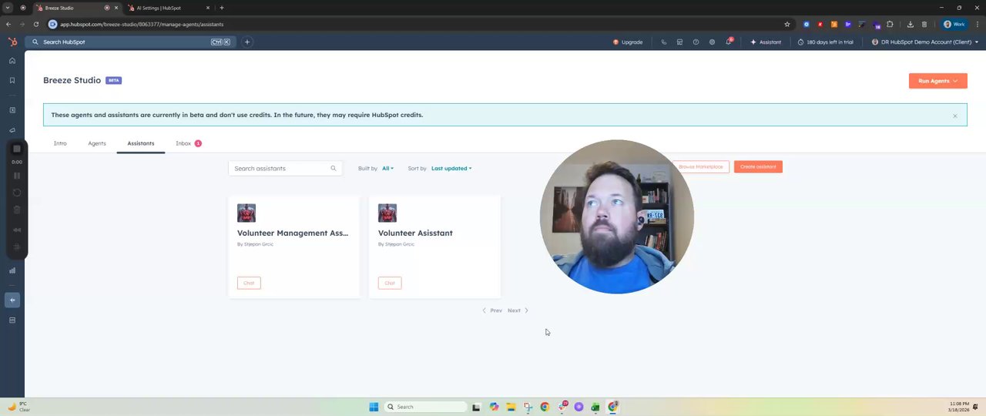
Task: Dismiss the beta credits notice banner
Action: tap(954, 116)
